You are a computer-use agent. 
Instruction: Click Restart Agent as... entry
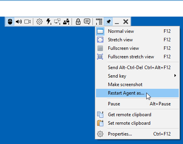pos(137,93)
